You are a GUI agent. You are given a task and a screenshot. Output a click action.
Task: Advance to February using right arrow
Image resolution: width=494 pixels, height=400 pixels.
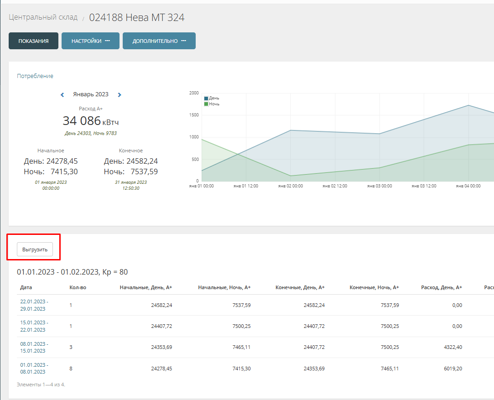coord(119,94)
